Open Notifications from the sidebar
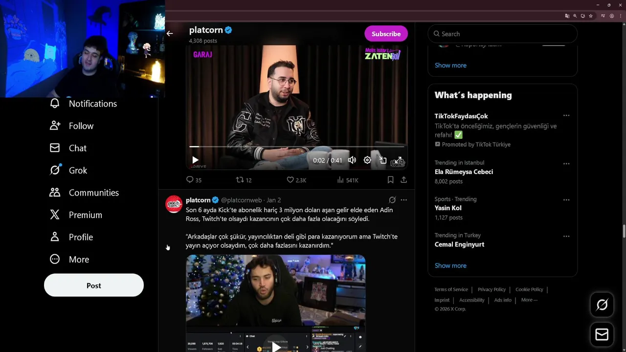The width and height of the screenshot is (626, 352). (83, 104)
